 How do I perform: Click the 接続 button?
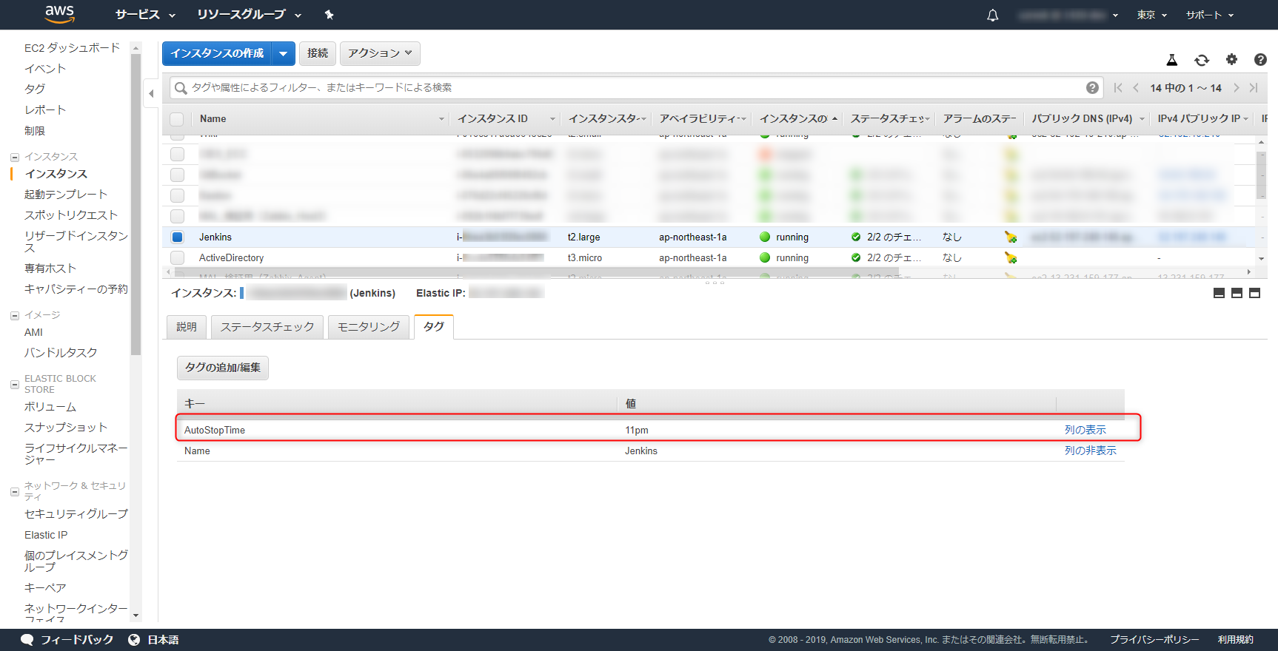pyautogui.click(x=318, y=53)
